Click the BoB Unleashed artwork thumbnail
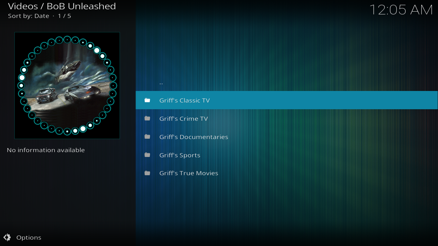 click(x=67, y=86)
